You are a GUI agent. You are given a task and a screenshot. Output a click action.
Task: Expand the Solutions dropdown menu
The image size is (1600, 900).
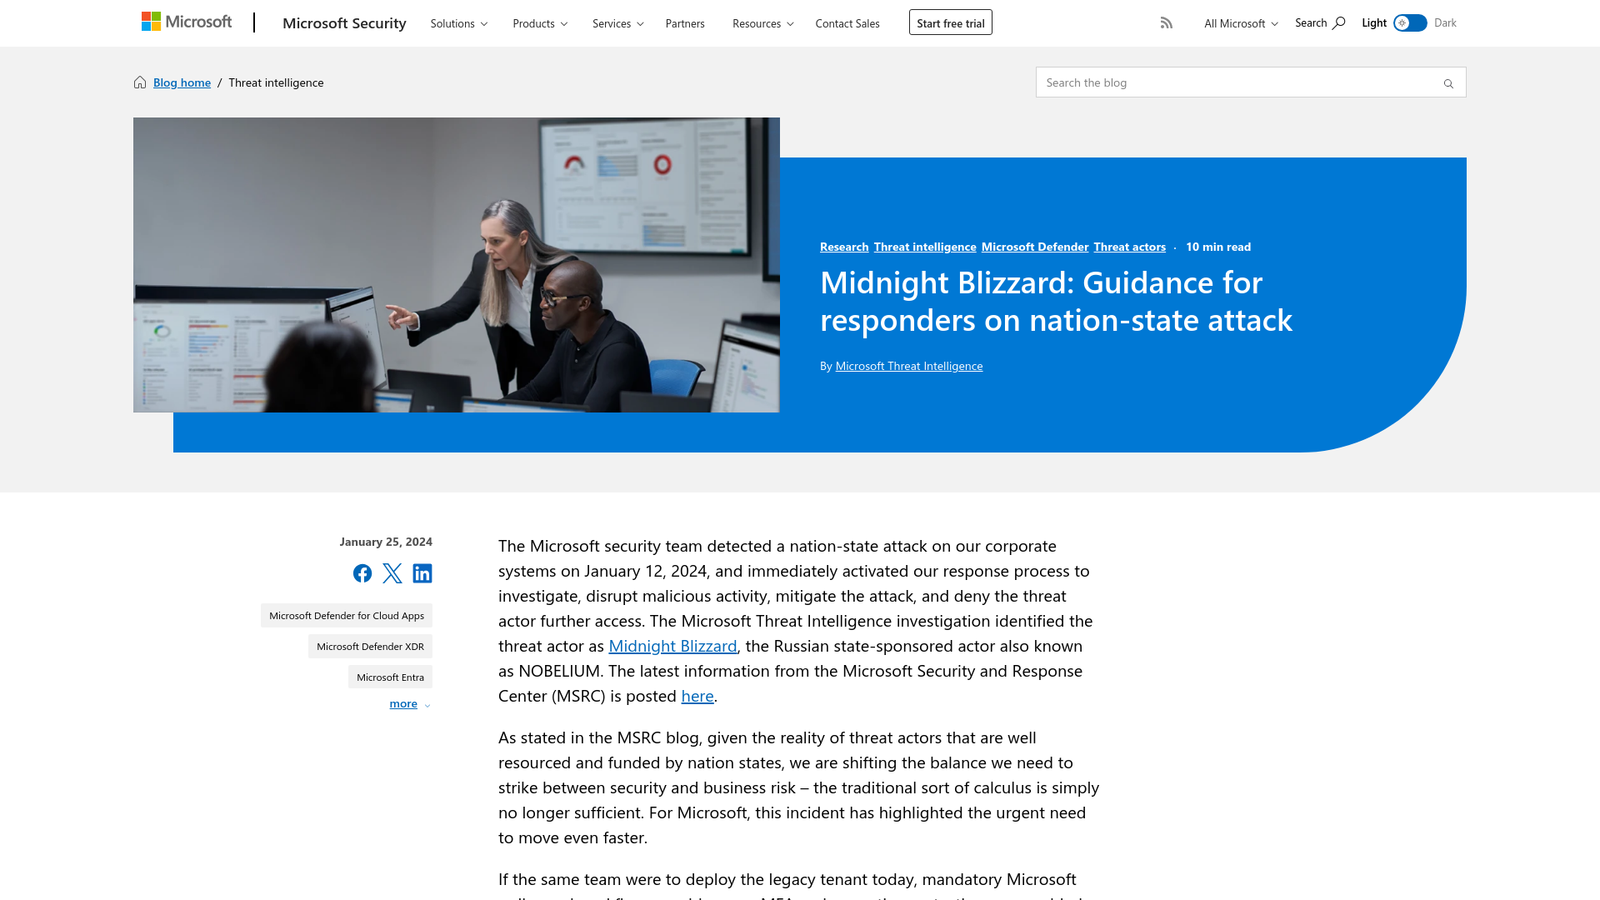click(458, 23)
